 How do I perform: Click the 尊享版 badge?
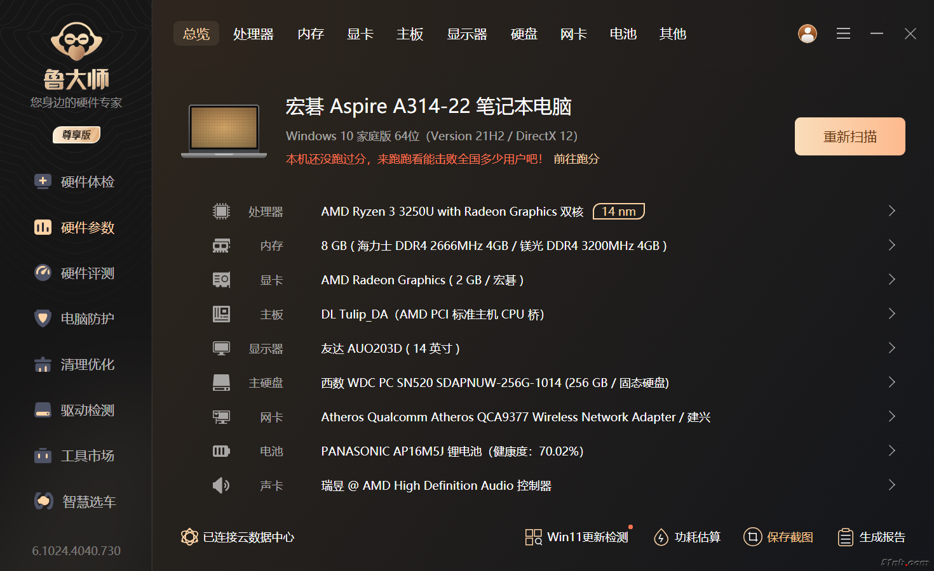76,135
